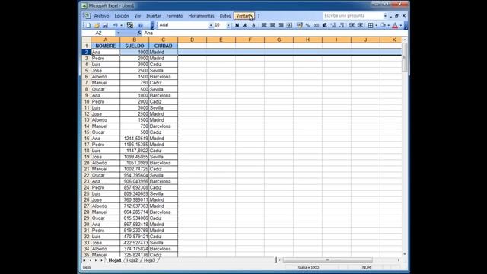Open the Borders dropdown arrow
The width and height of the screenshot is (487, 274).
pos(376,25)
